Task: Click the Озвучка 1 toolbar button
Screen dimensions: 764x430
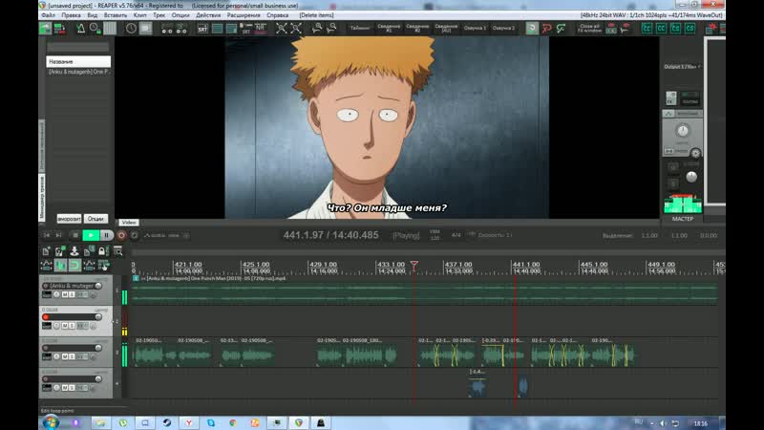Action: [x=475, y=29]
